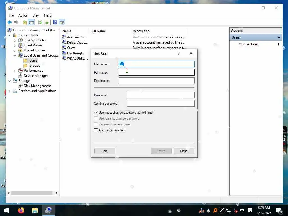Viewport: 288px width, 216px height.
Task: Collapse the System Tools tree node
Action: coord(10,35)
